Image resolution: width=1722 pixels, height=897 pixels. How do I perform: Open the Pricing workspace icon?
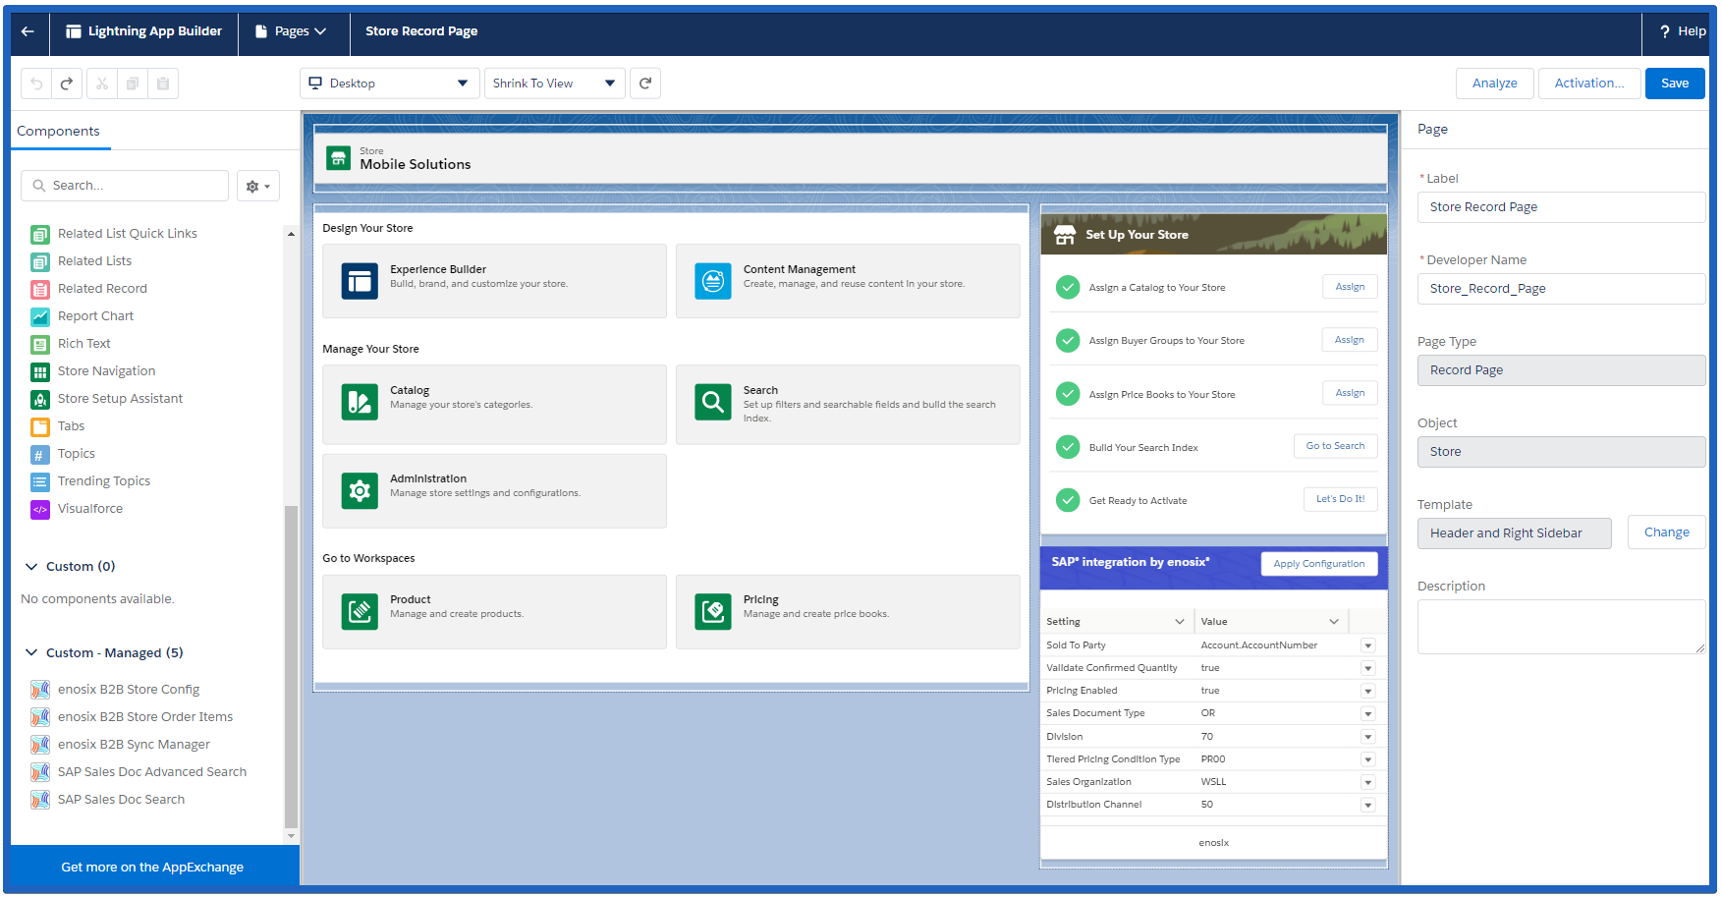[712, 611]
